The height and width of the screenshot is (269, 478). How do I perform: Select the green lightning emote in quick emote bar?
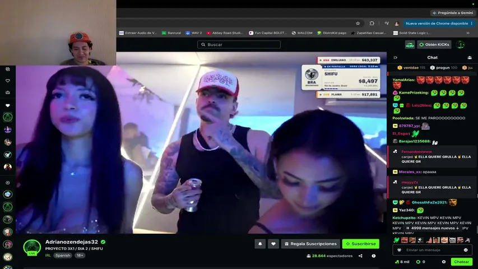click(396, 240)
